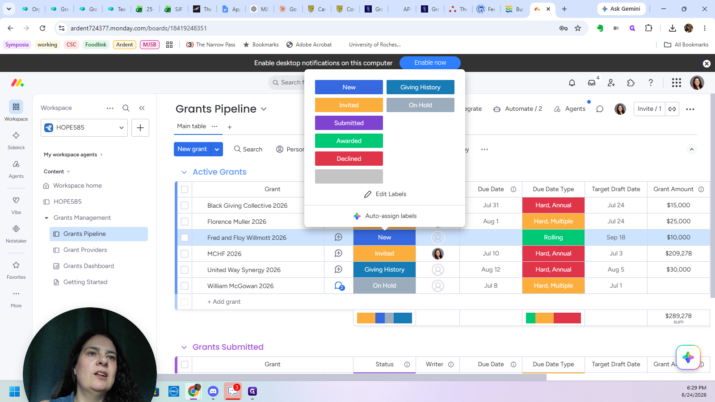Click Edit Labels in the status popup
Screen dimensions: 715x402
(x=385, y=194)
